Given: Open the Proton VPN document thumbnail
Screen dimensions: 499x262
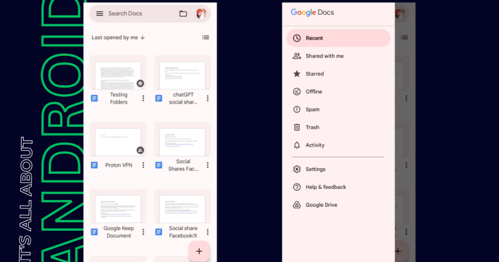Looking at the screenshot, I should (x=118, y=139).
